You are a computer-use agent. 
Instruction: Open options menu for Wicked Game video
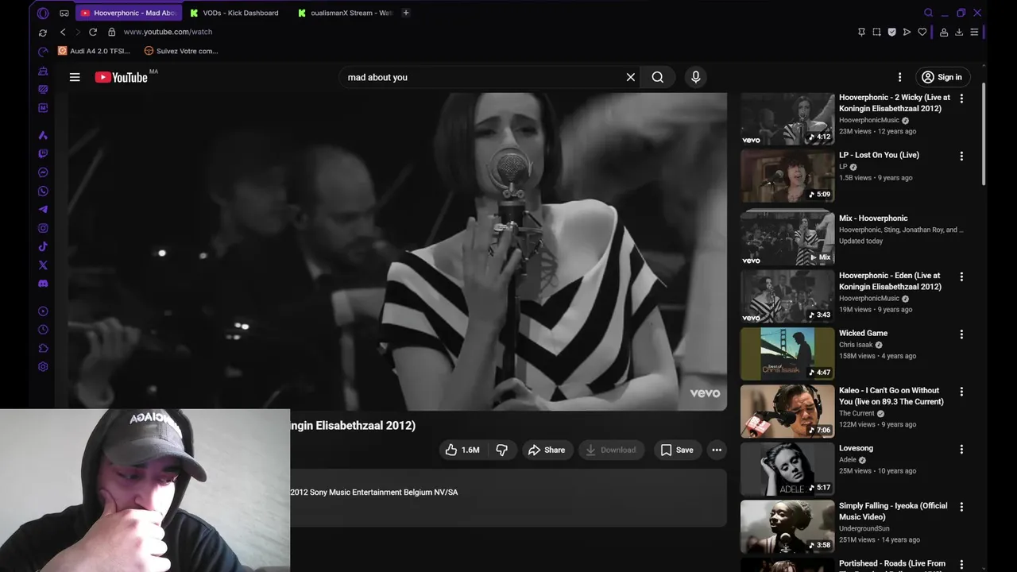(961, 334)
